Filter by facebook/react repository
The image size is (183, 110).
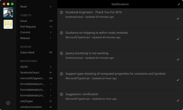click(36, 73)
